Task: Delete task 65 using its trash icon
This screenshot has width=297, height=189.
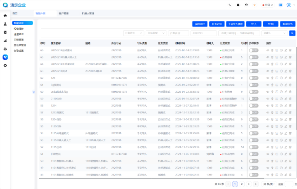Action: click(291, 57)
